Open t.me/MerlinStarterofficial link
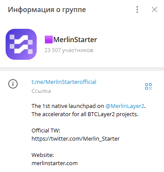This screenshot has width=164, height=172. (x=64, y=82)
